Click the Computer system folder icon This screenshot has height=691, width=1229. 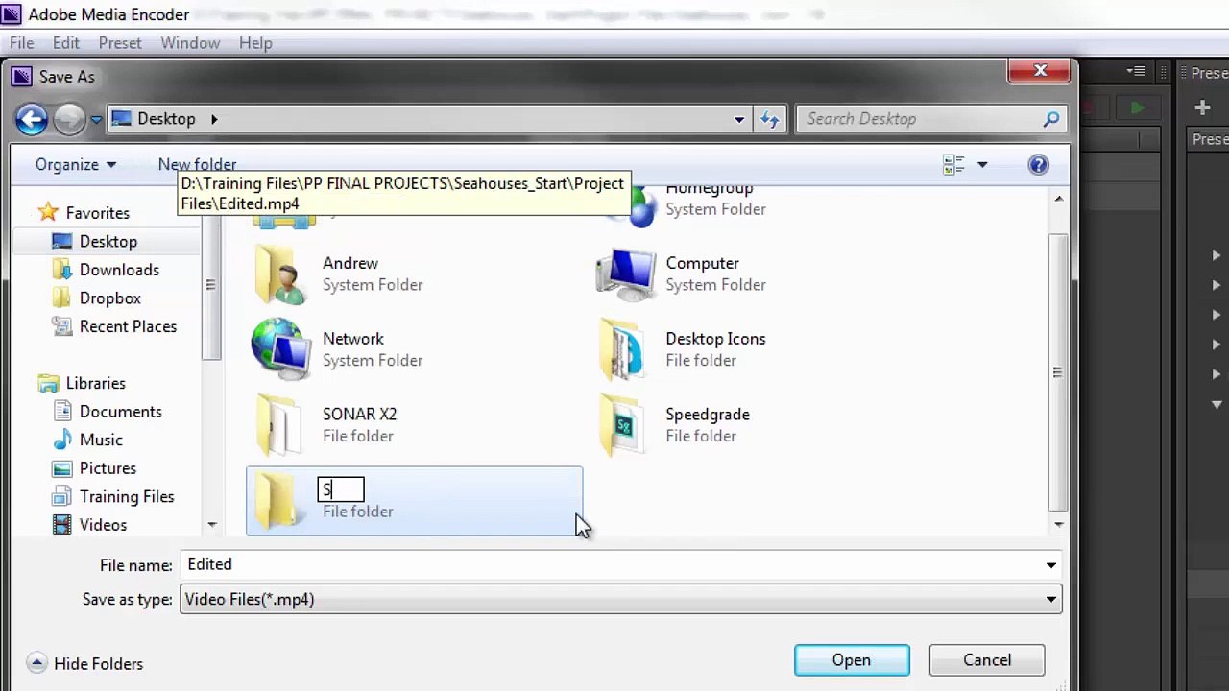click(625, 274)
